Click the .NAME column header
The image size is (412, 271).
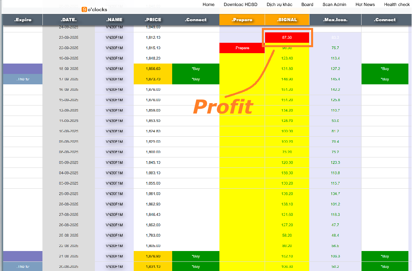114,20
